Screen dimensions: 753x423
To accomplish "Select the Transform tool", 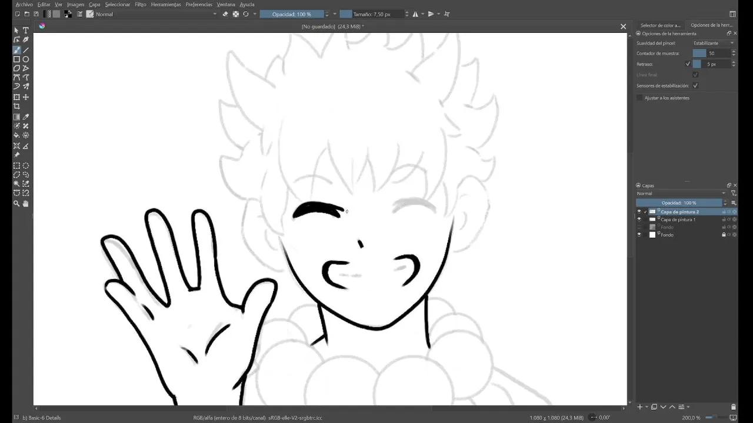I will (16, 97).
